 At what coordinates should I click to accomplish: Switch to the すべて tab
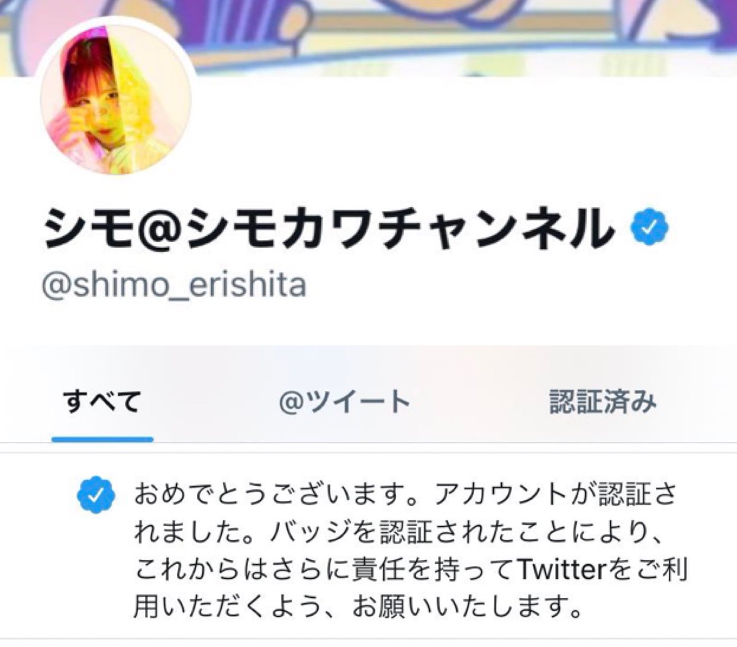point(102,401)
